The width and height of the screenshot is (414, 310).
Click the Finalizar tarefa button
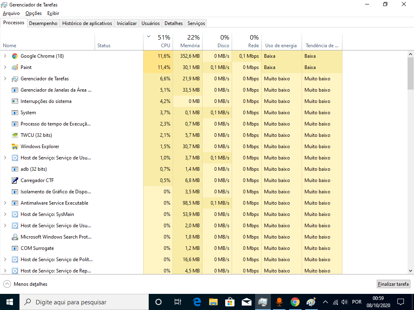(393, 284)
